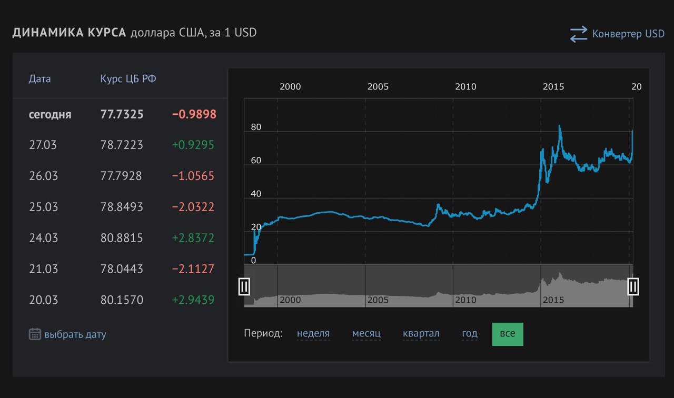The image size is (674, 398).
Task: Click 2000 marker in the mini timeline
Action: [290, 300]
